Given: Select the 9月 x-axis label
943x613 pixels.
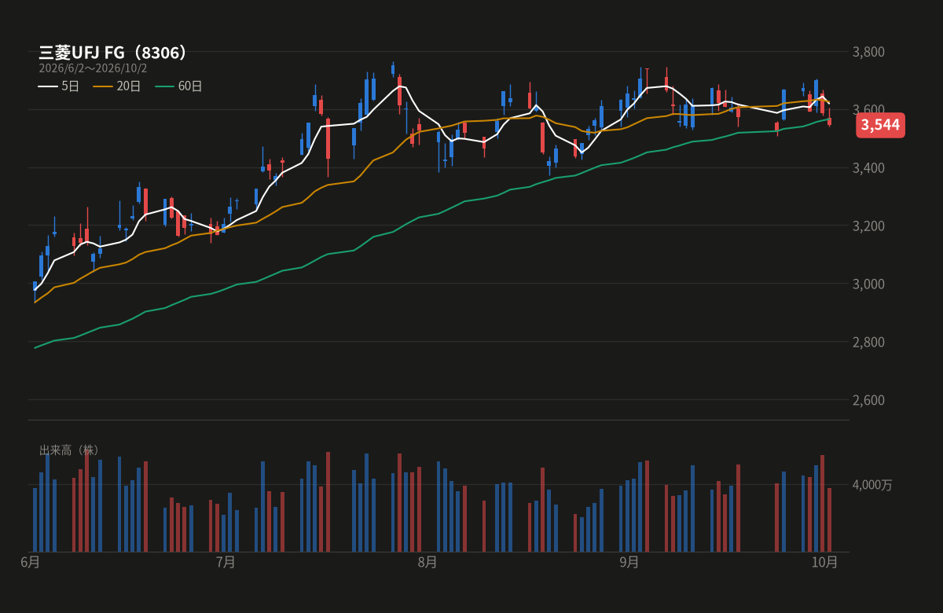Looking at the screenshot, I should (x=629, y=562).
